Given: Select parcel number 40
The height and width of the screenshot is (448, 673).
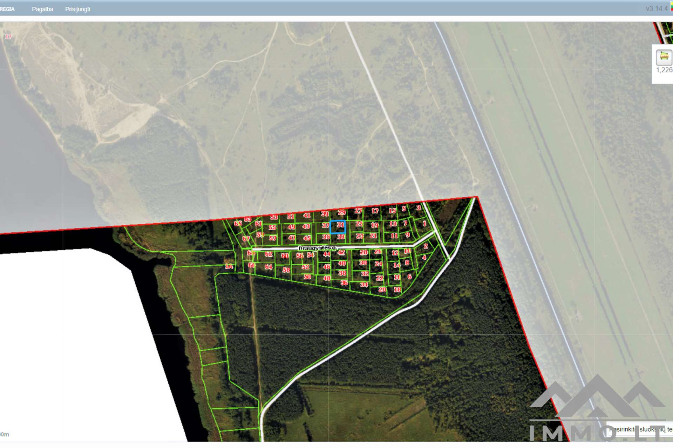Looking at the screenshot, I should [342, 264].
